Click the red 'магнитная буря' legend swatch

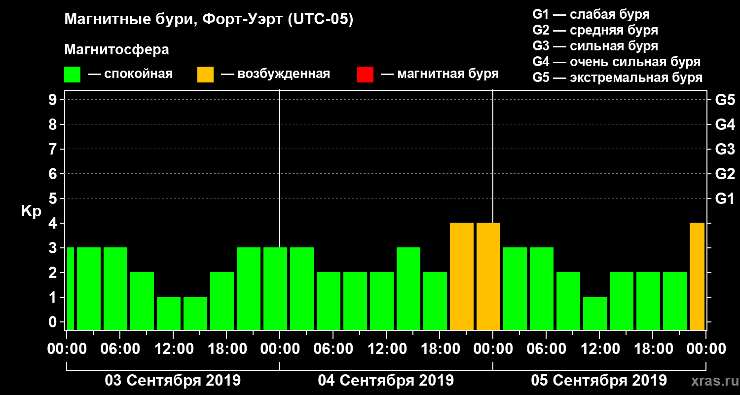tap(365, 75)
